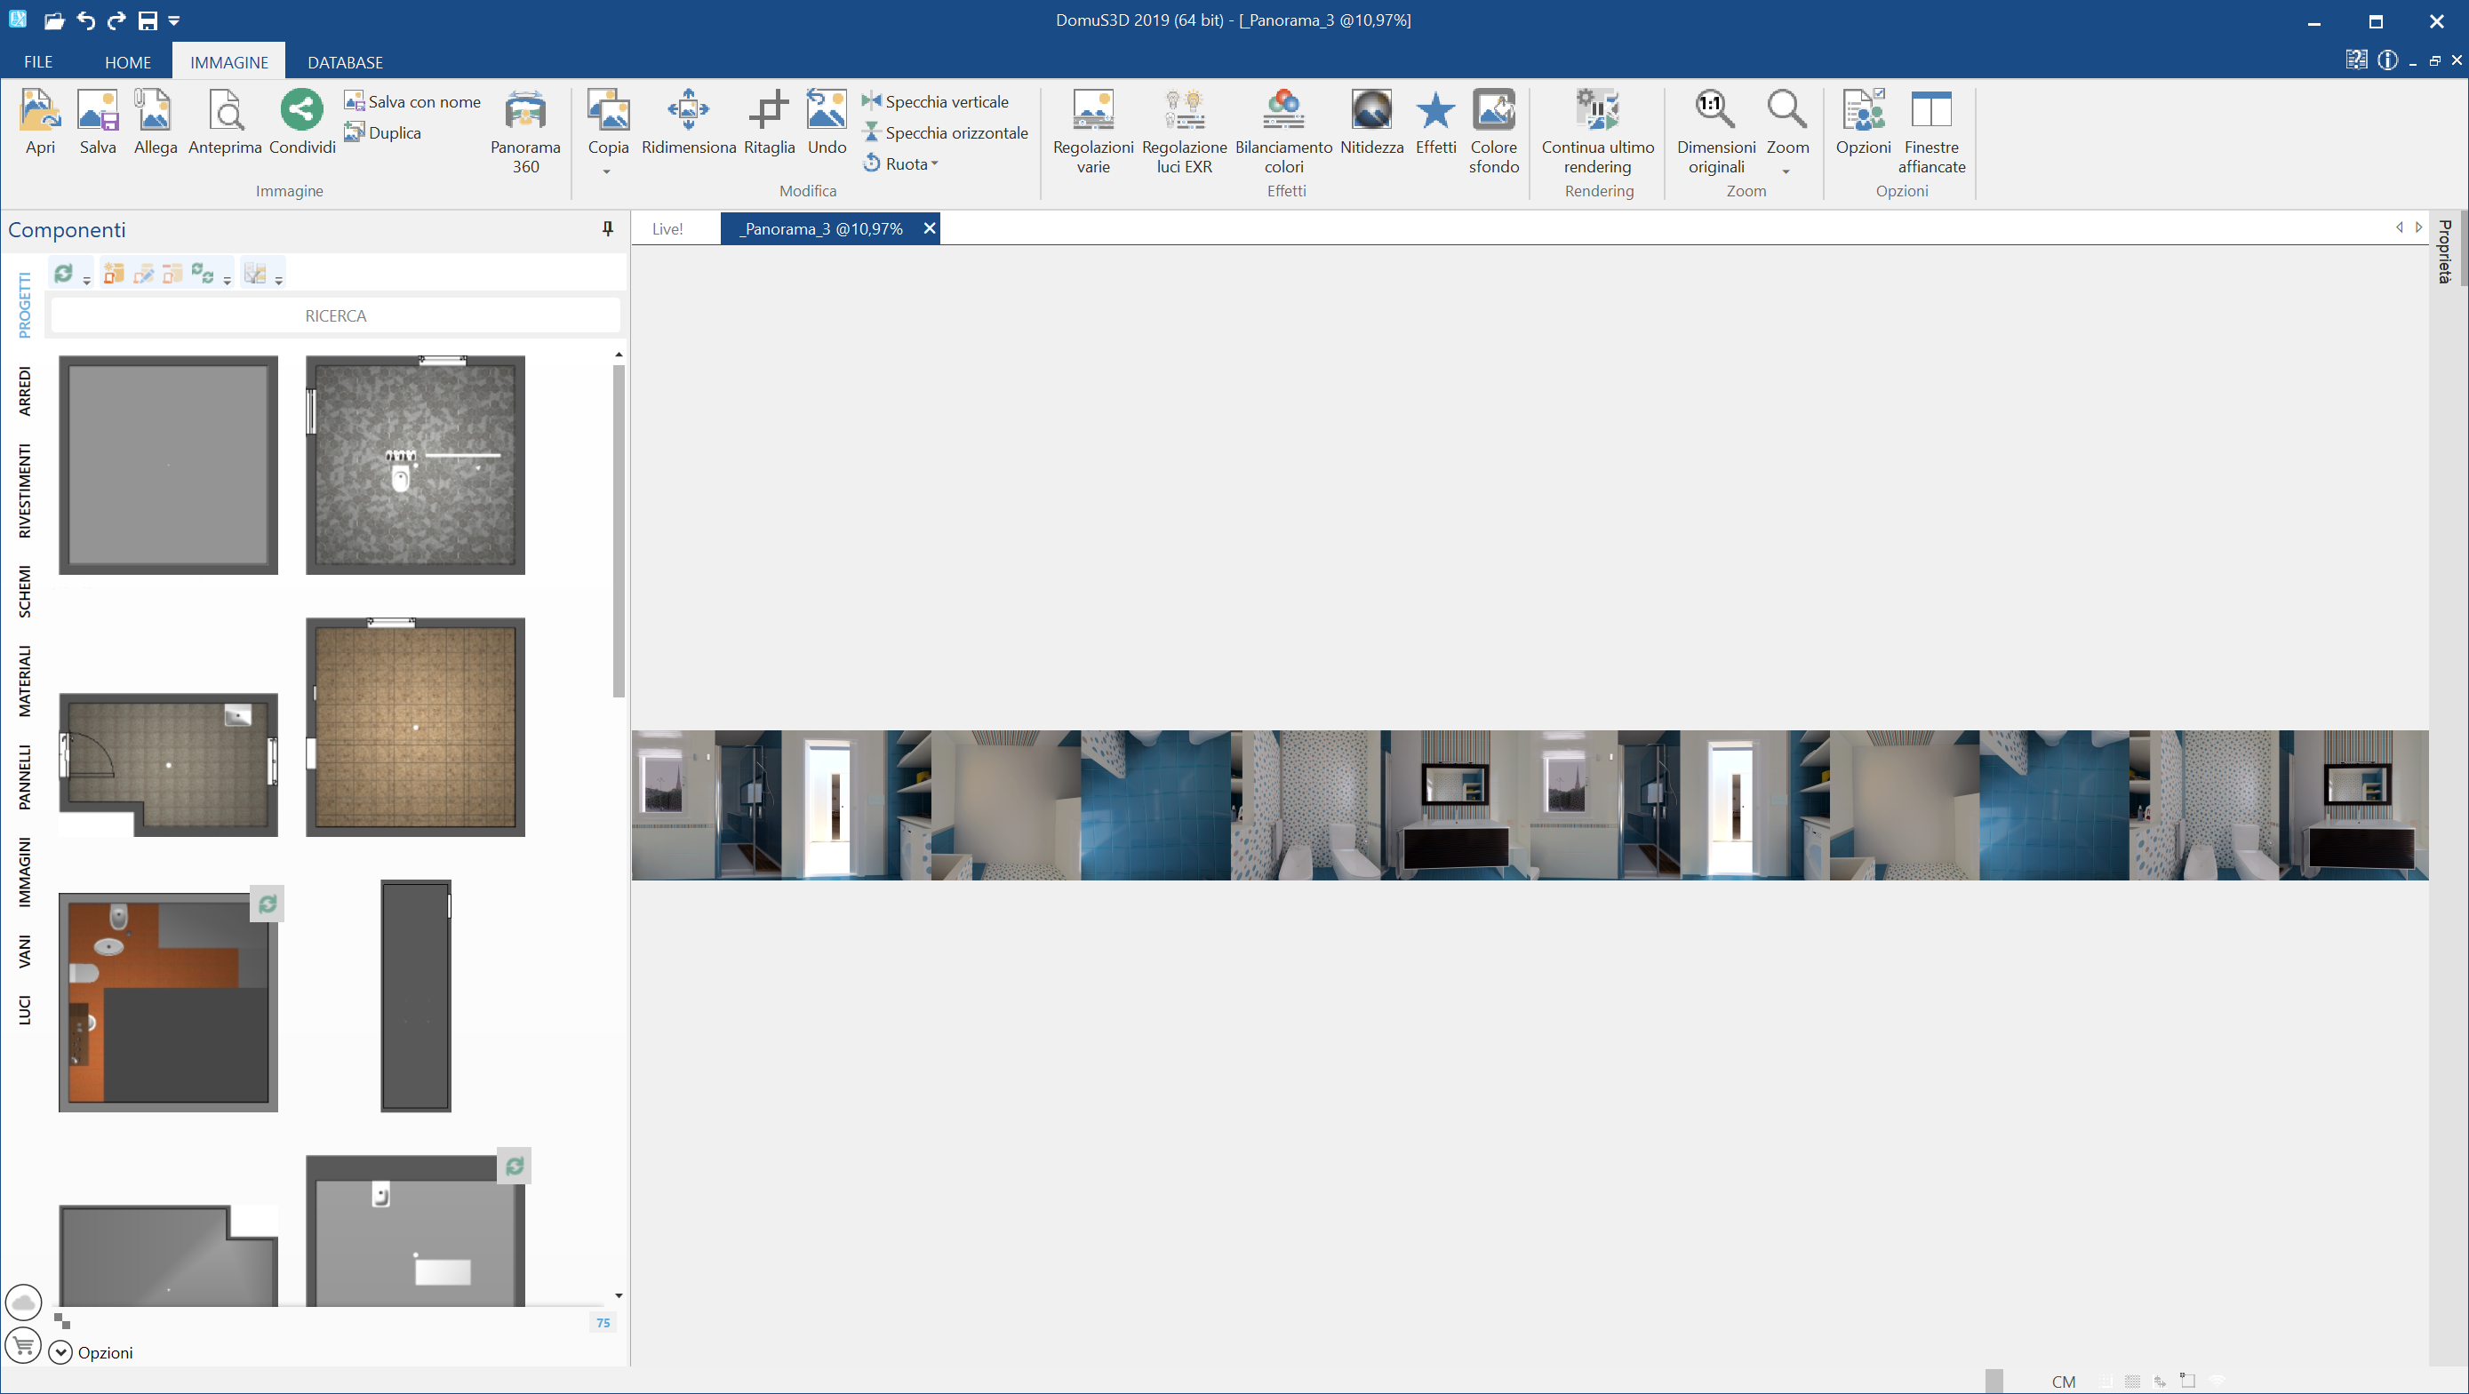Click the Allega attach icon
The height and width of the screenshot is (1394, 2469).
coord(156,122)
